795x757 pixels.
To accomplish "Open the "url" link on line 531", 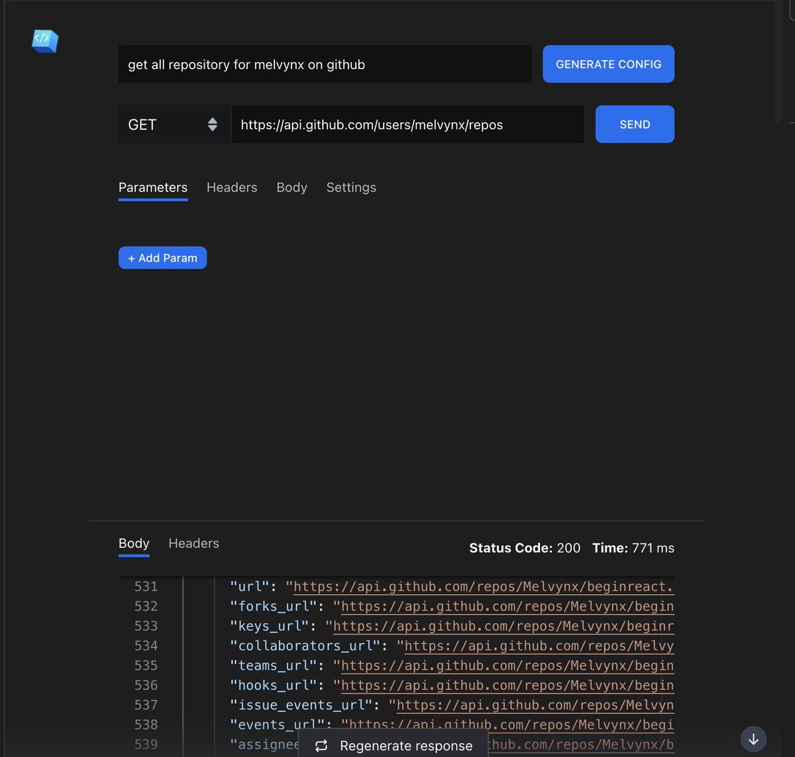I will pos(484,587).
